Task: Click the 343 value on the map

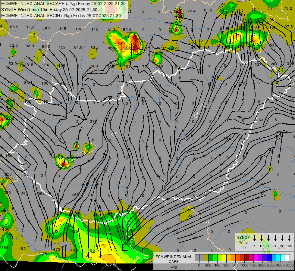Action: tap(24, 193)
